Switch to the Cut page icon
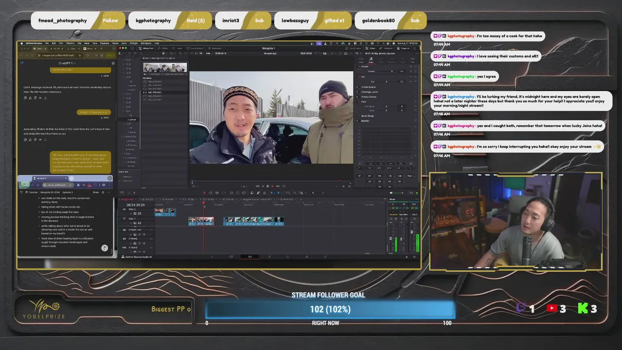Screen dimensions: 622x350 coord(231,256)
